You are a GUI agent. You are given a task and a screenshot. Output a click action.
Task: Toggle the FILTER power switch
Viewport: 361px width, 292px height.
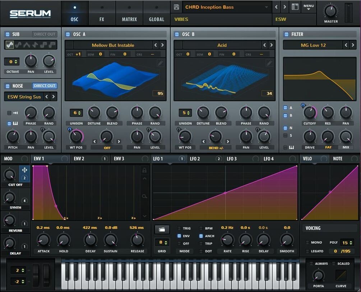286,34
